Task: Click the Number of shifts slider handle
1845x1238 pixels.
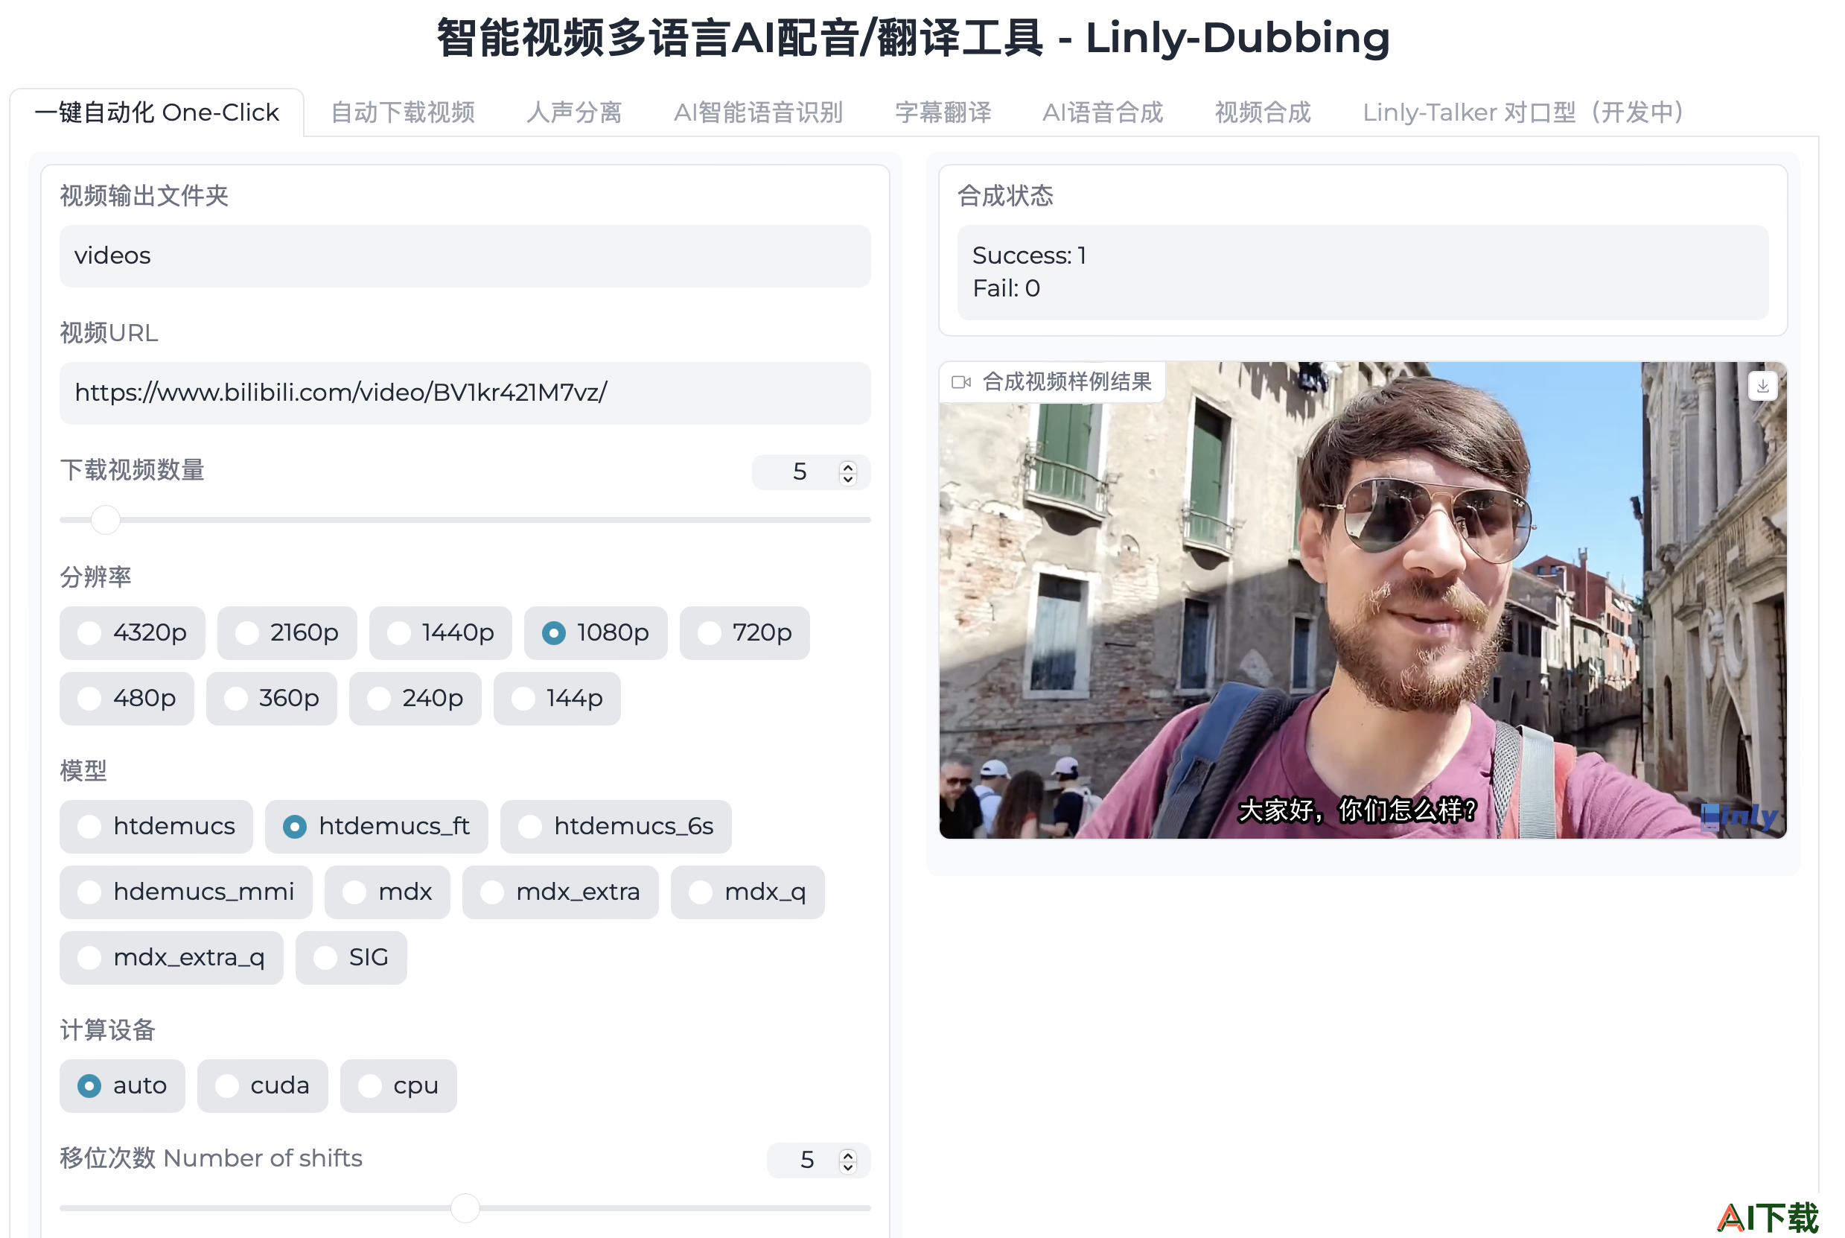Action: [465, 1208]
